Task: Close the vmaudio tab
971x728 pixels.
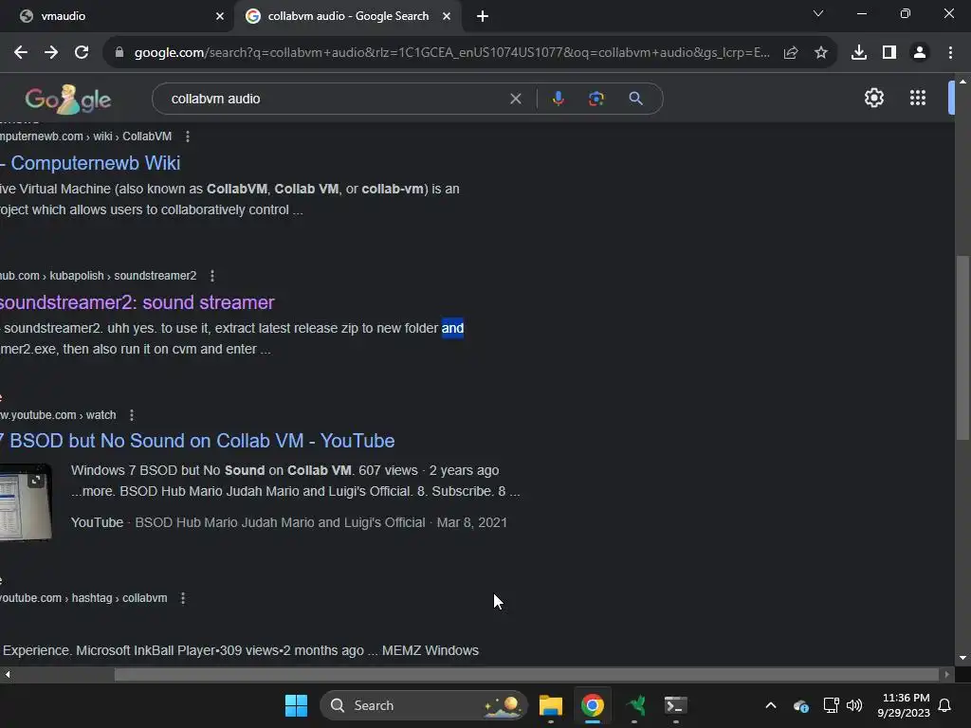Action: (x=220, y=16)
